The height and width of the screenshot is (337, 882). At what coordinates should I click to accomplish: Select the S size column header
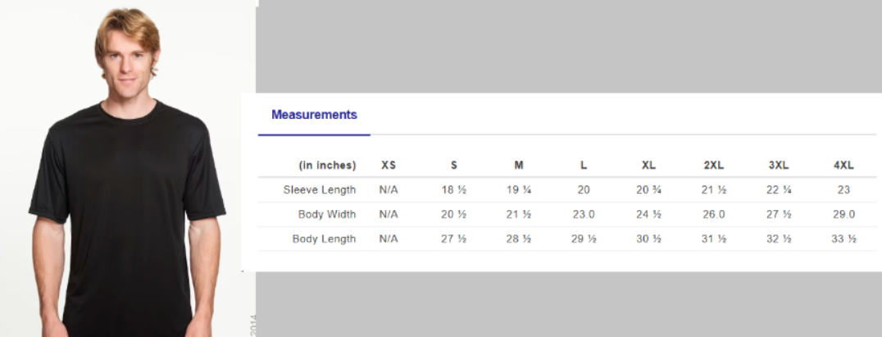[x=453, y=165]
